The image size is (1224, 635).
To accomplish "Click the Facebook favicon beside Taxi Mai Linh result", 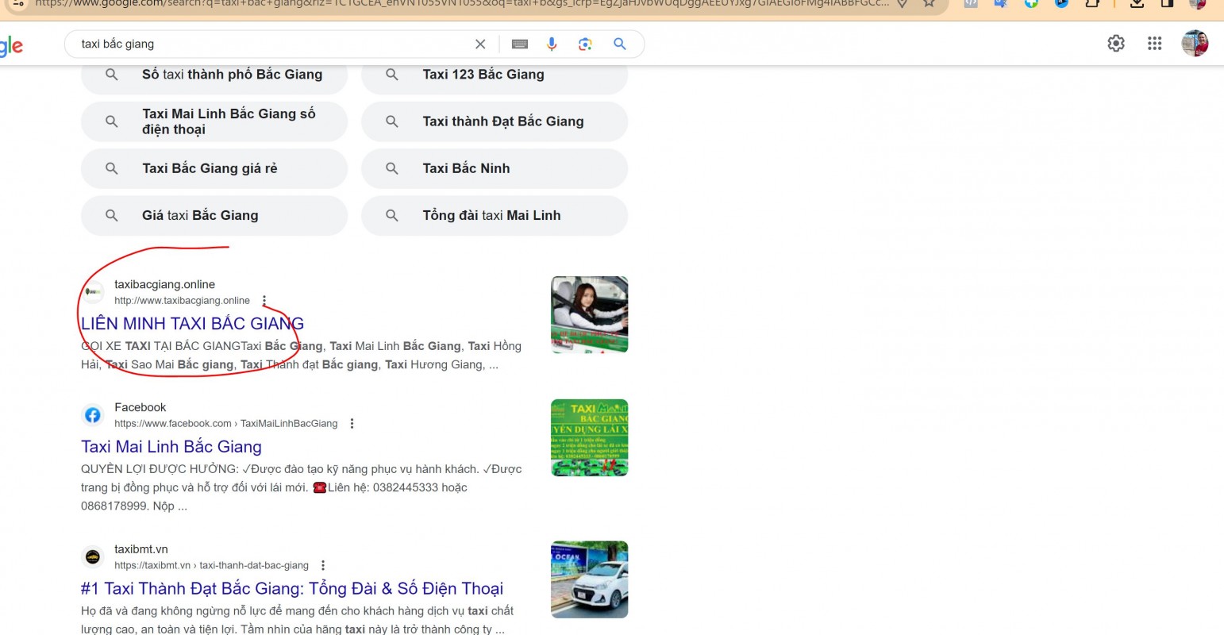I will tap(93, 414).
